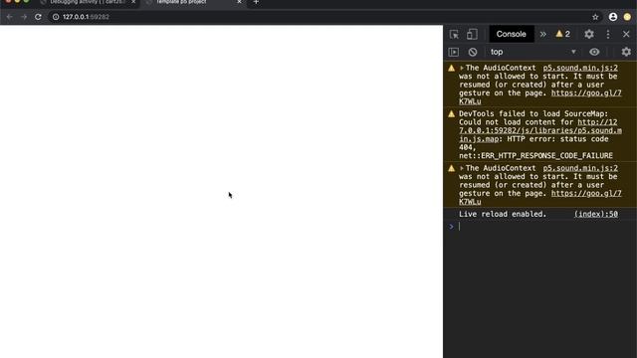Close the 'Debugging activity' browser tab

(133, 2)
